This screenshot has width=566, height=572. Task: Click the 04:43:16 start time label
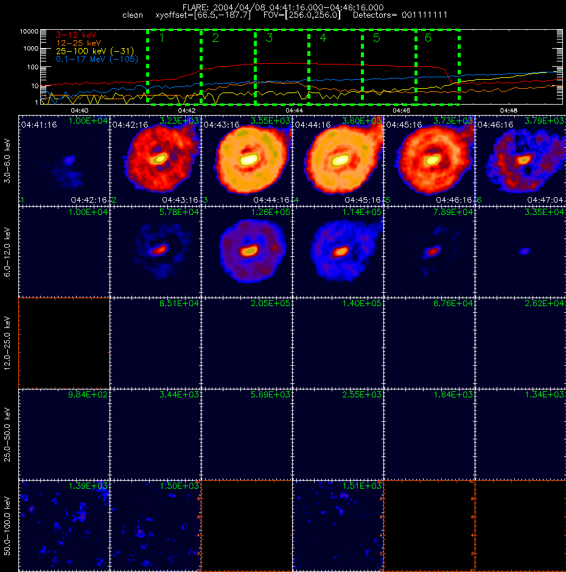221,125
